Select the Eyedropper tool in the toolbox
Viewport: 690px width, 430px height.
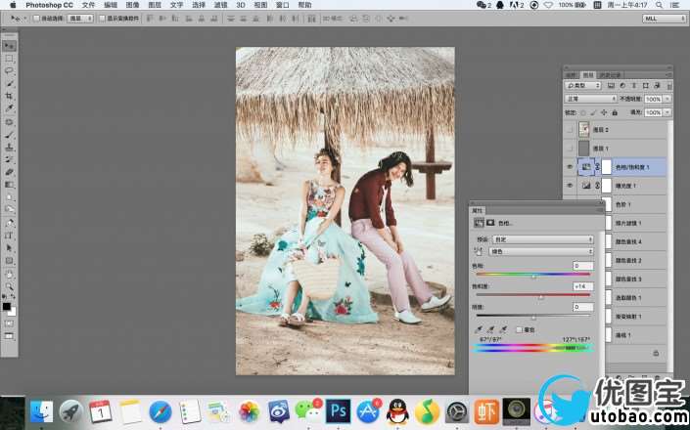click(x=9, y=108)
